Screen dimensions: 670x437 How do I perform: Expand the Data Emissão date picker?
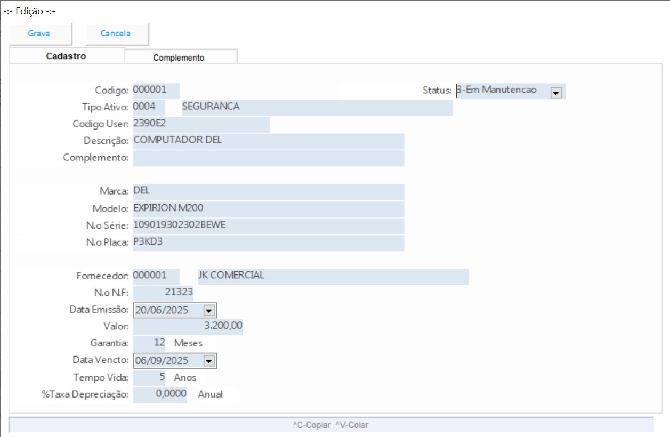click(208, 310)
